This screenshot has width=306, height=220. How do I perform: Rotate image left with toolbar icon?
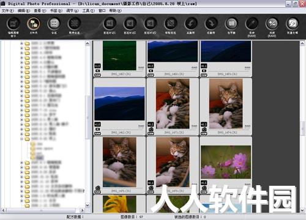[191, 24]
